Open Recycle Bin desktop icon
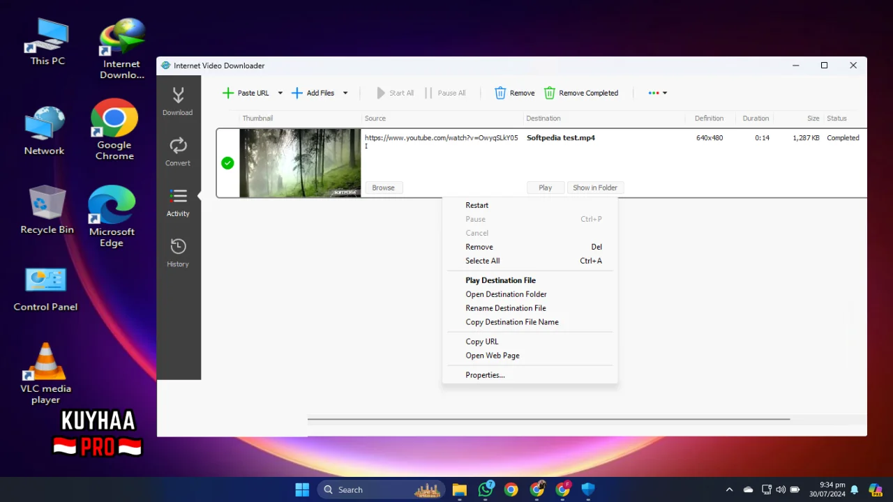 47,210
